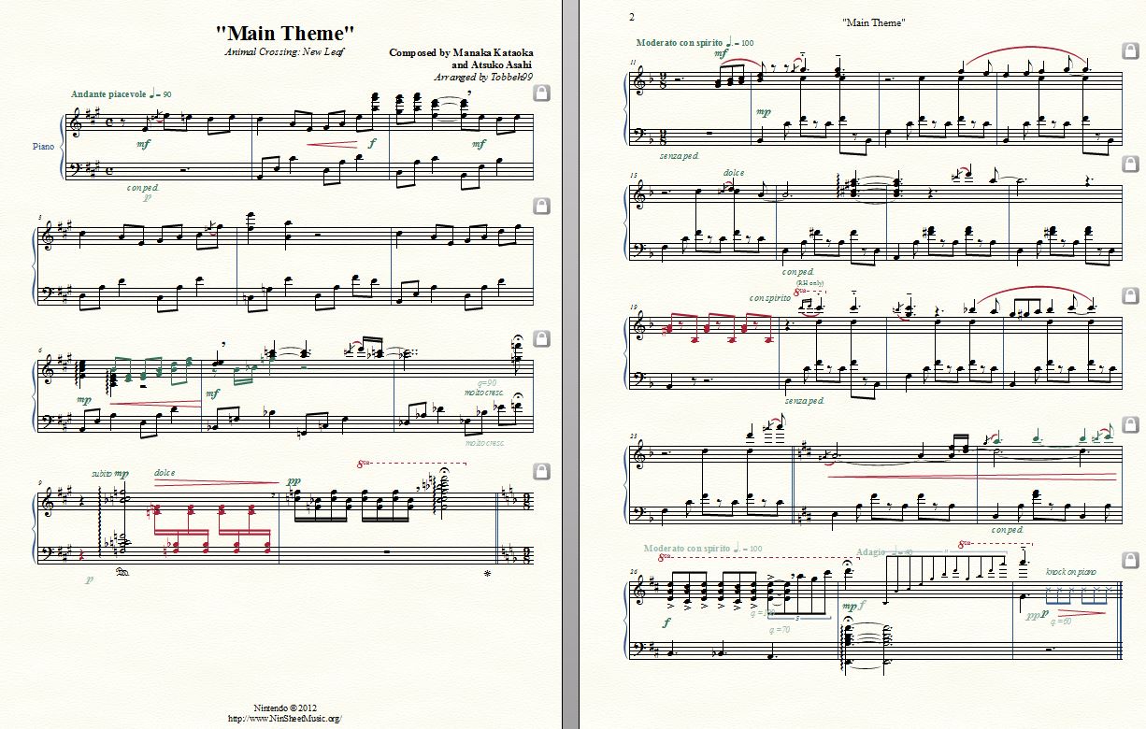Select the "subito mp" dynamic at measure 9

[x=109, y=474]
